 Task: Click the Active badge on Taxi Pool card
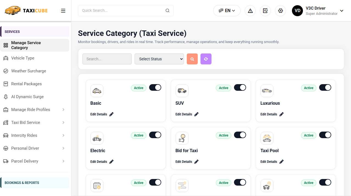[309, 135]
